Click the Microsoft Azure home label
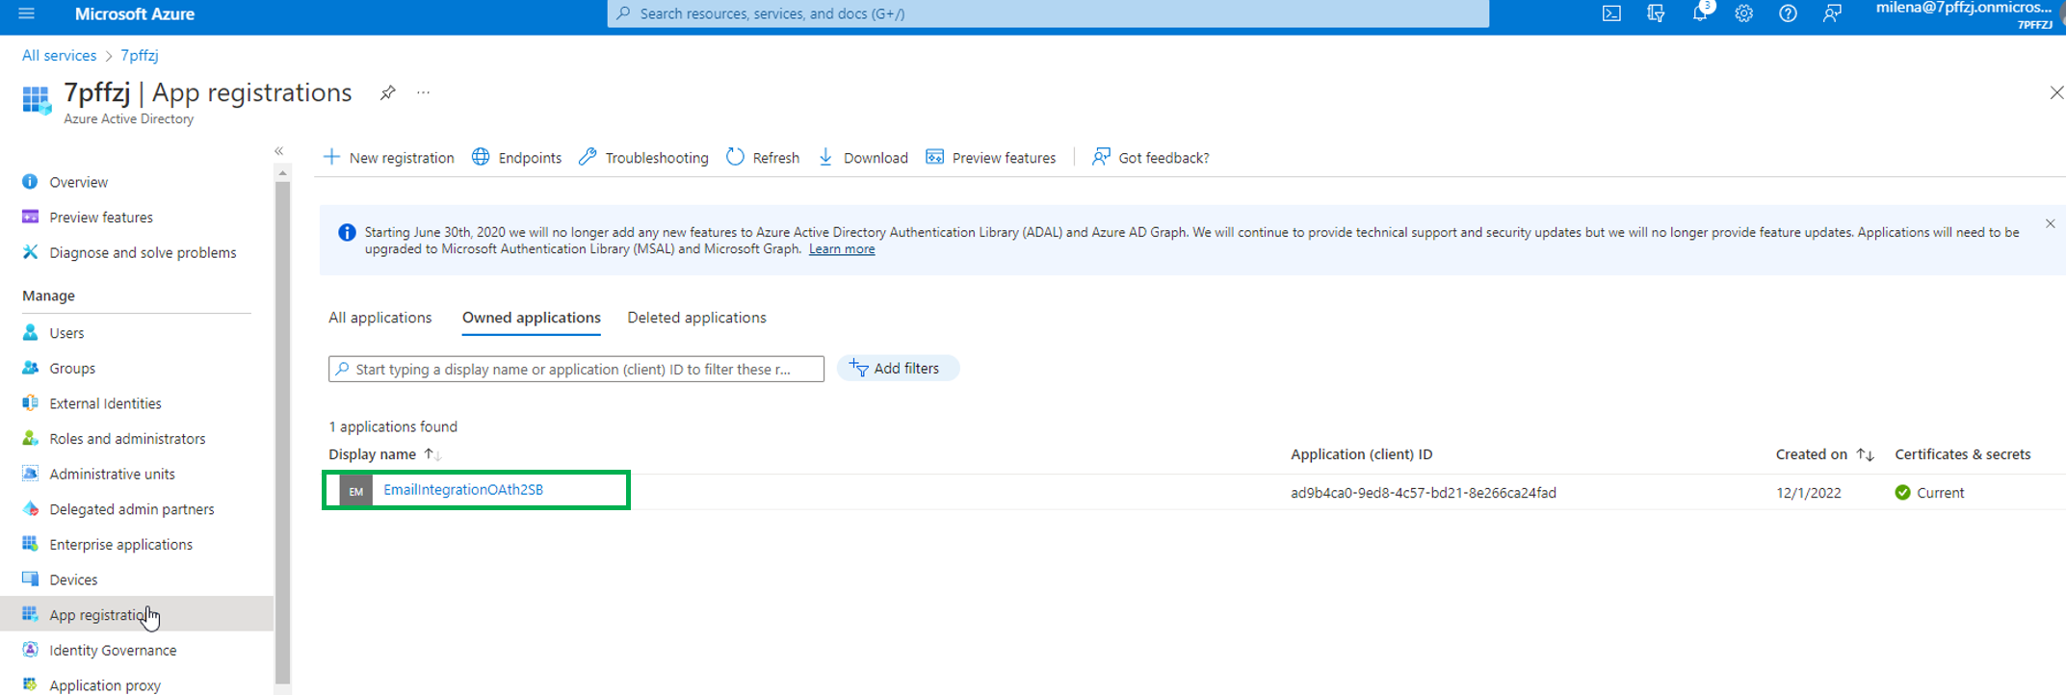The image size is (2066, 695). pos(135,13)
